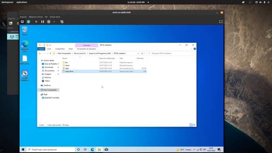Viewport: 272px width, 153px height.
Task: Open Imagens in navigation pane
Action: pyautogui.click(x=48, y=74)
